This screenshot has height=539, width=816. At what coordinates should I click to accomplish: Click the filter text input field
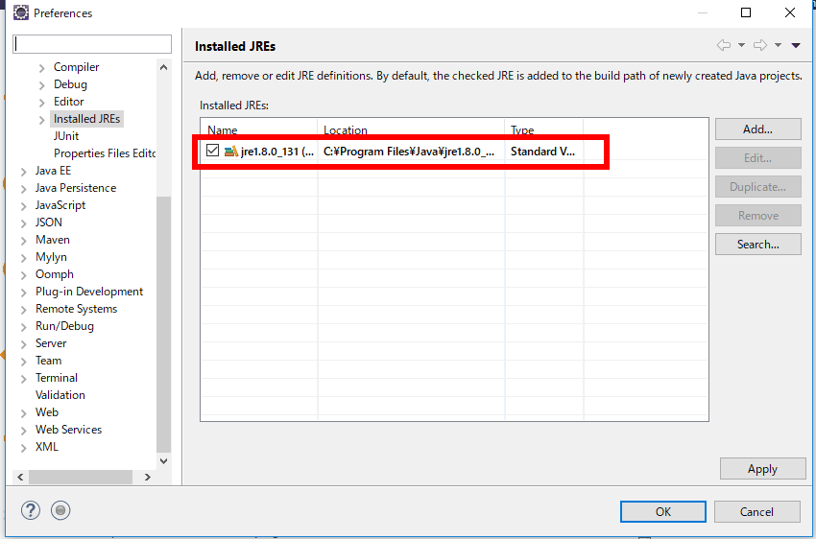[x=92, y=44]
